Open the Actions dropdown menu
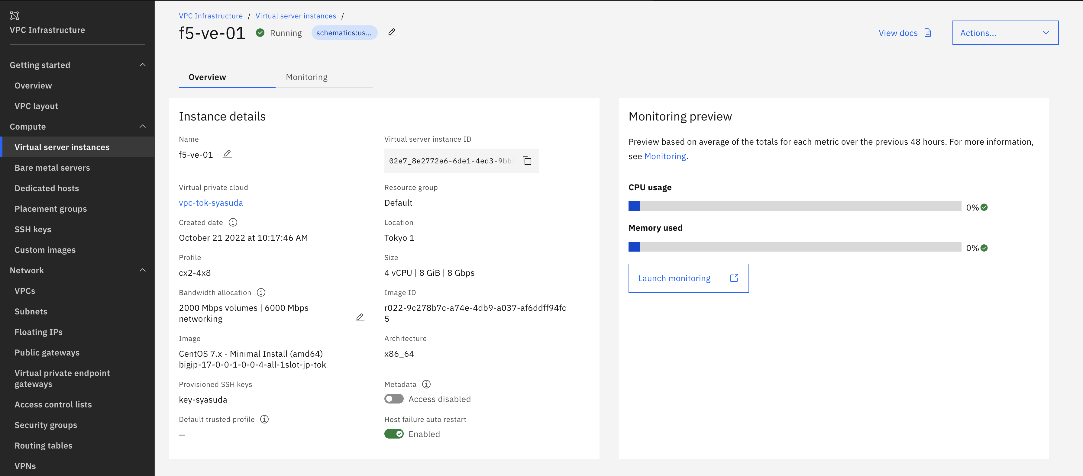 (1005, 33)
